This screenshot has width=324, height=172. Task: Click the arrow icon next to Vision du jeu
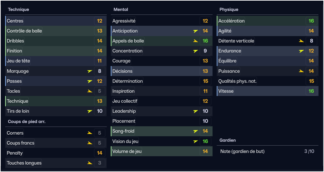(x=195, y=141)
